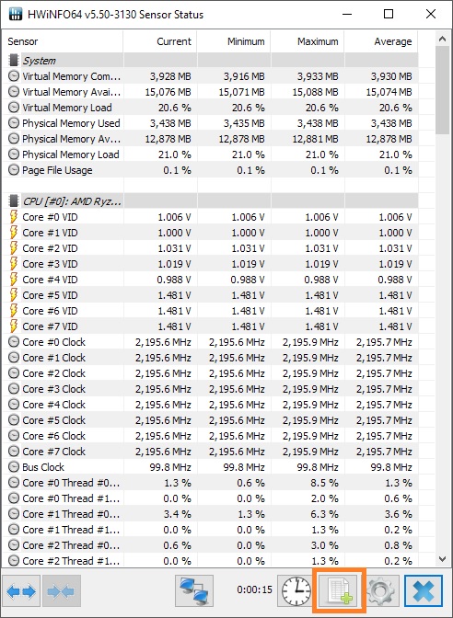Click the vertical scrollbar thumb
Screen dimensions: 453x618
point(442,90)
